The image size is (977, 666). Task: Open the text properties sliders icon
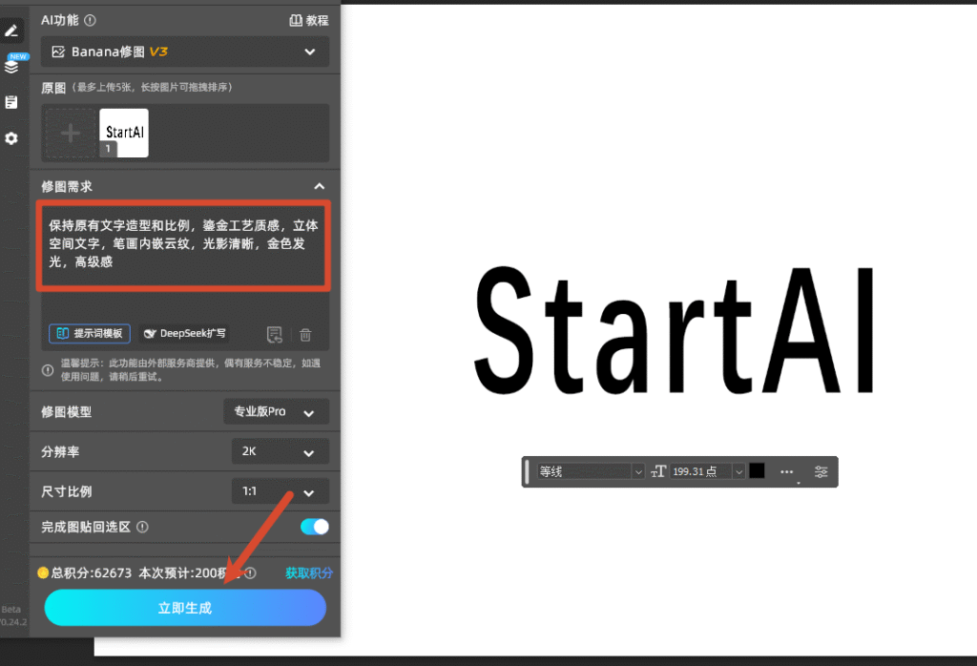(x=821, y=471)
